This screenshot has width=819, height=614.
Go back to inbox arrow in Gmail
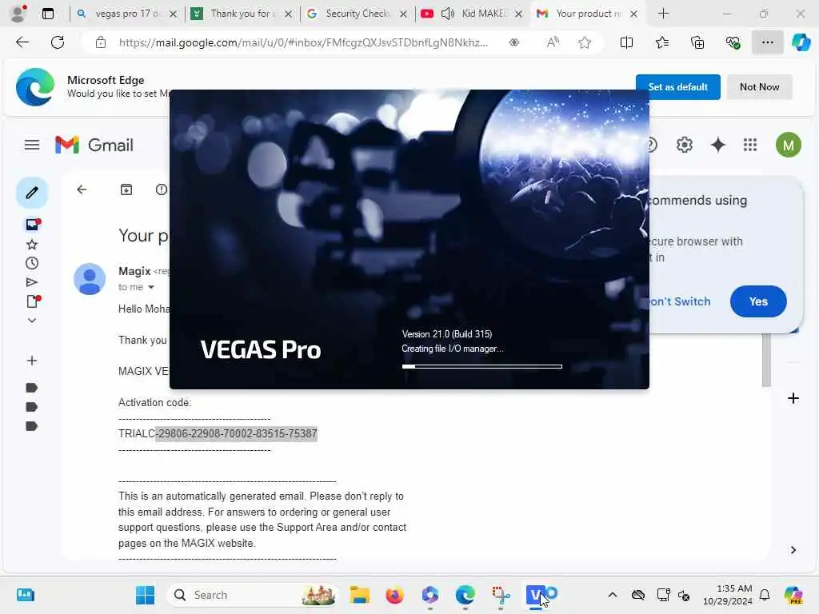82,189
